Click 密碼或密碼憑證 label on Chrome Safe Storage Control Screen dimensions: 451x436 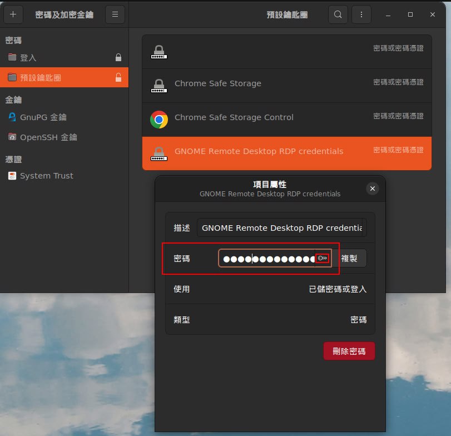pos(398,116)
